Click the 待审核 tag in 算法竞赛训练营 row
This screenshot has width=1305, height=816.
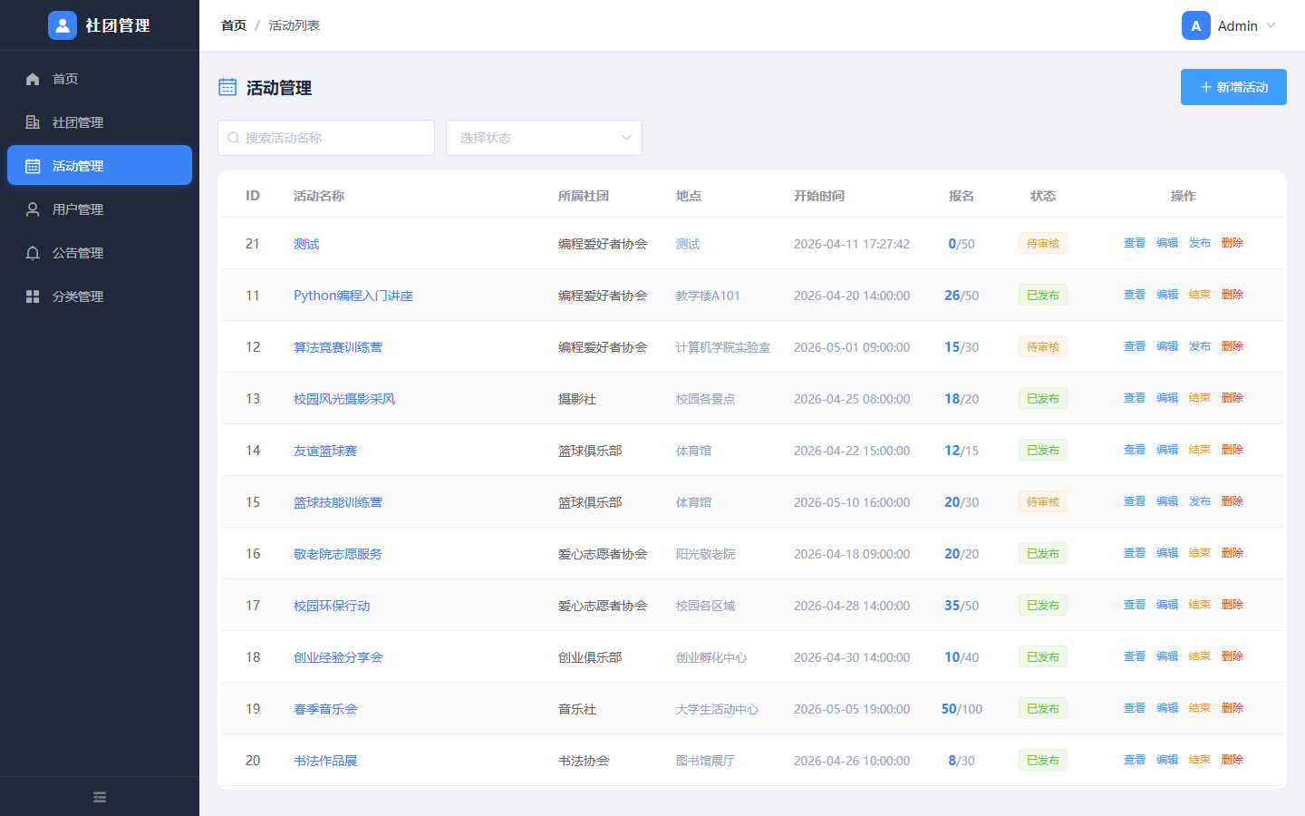[x=1043, y=347]
